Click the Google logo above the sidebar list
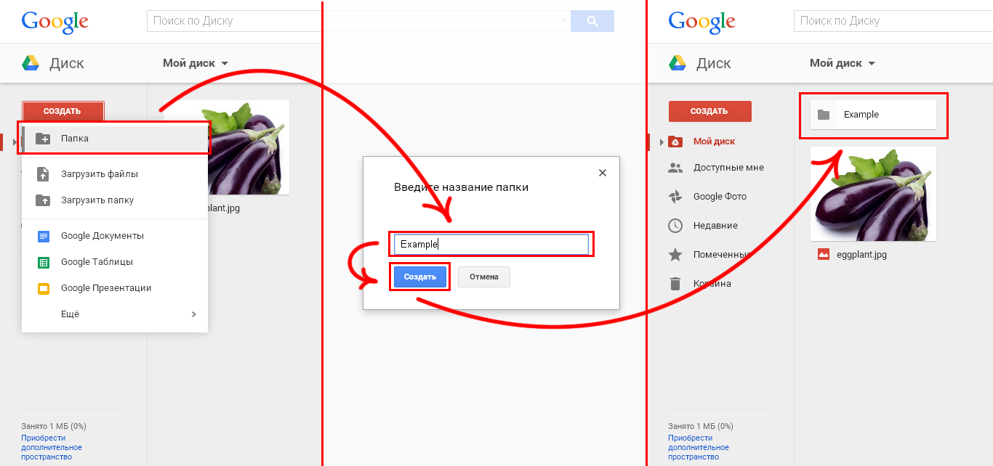Image resolution: width=993 pixels, height=466 pixels. 701,22
